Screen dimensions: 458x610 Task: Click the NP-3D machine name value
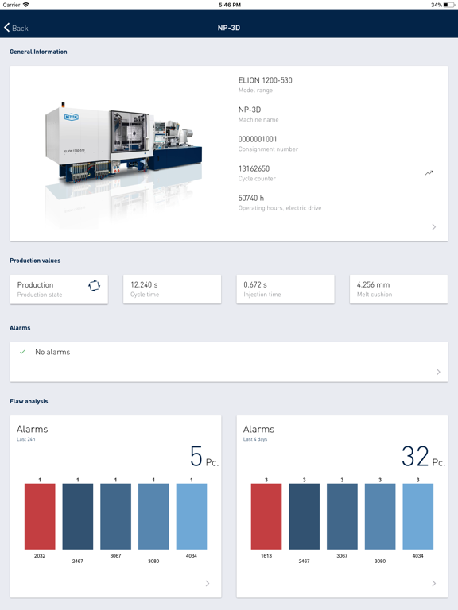click(x=250, y=110)
